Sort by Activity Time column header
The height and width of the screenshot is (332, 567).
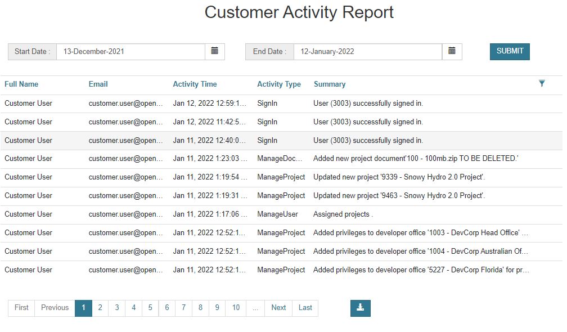pos(195,84)
